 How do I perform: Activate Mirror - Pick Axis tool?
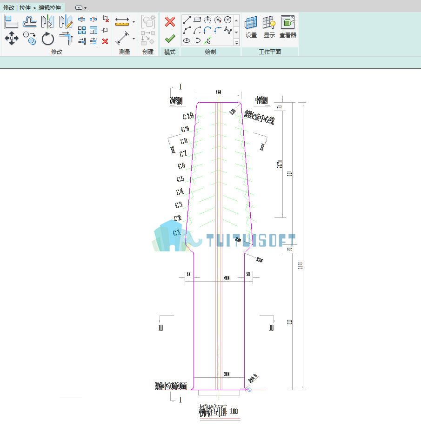click(48, 22)
